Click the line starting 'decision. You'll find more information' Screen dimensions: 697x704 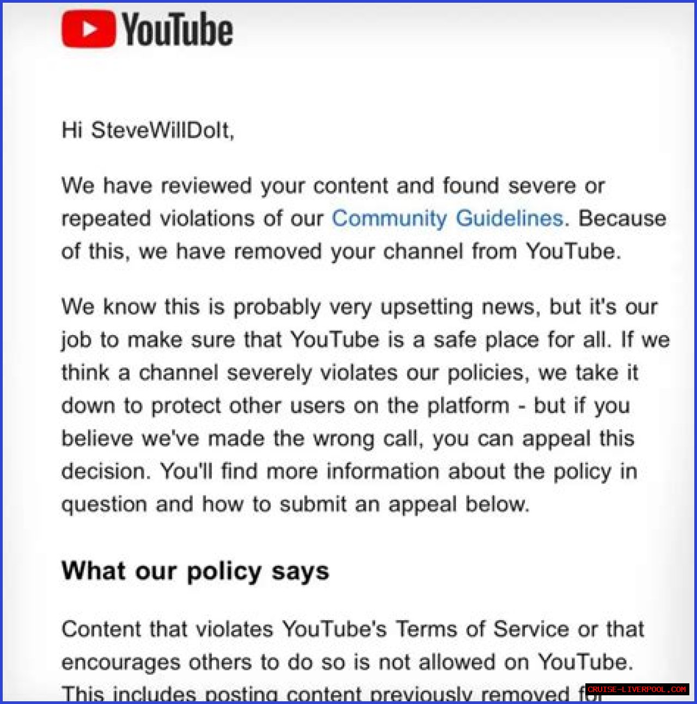tap(349, 471)
